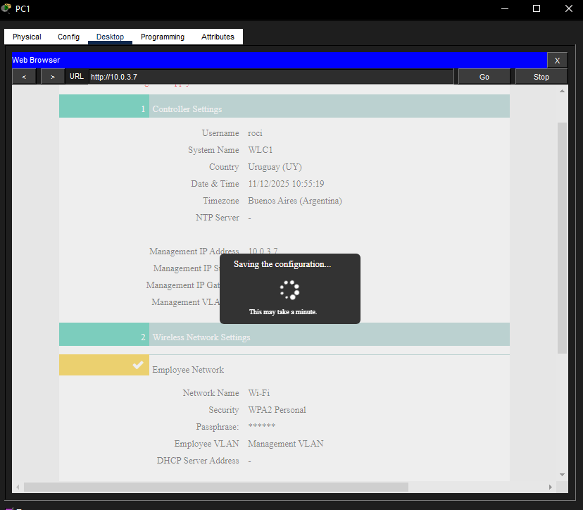This screenshot has height=510, width=583.
Task: Click the horizontal scrollbar right arrow
Action: (551, 487)
